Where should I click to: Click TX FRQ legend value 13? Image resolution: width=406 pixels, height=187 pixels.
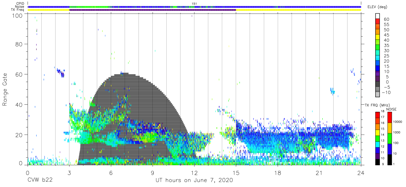382,140
